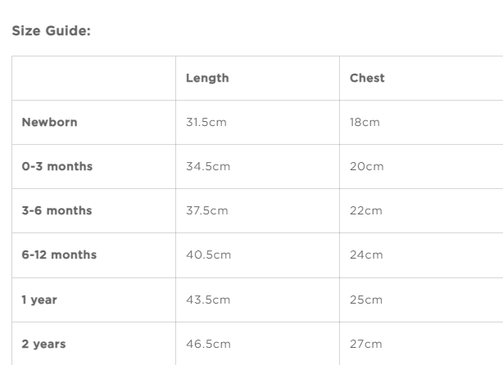Click the 1 year row label
503x365 pixels.
click(39, 300)
